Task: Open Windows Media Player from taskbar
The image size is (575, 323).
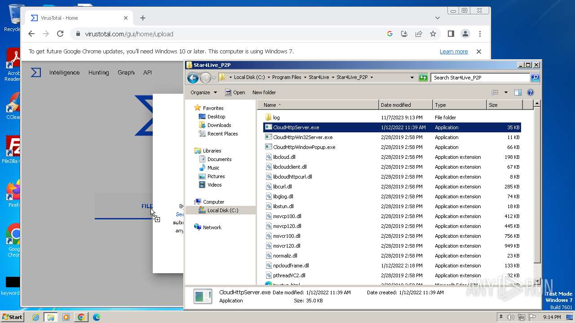Action: pyautogui.click(x=66, y=317)
